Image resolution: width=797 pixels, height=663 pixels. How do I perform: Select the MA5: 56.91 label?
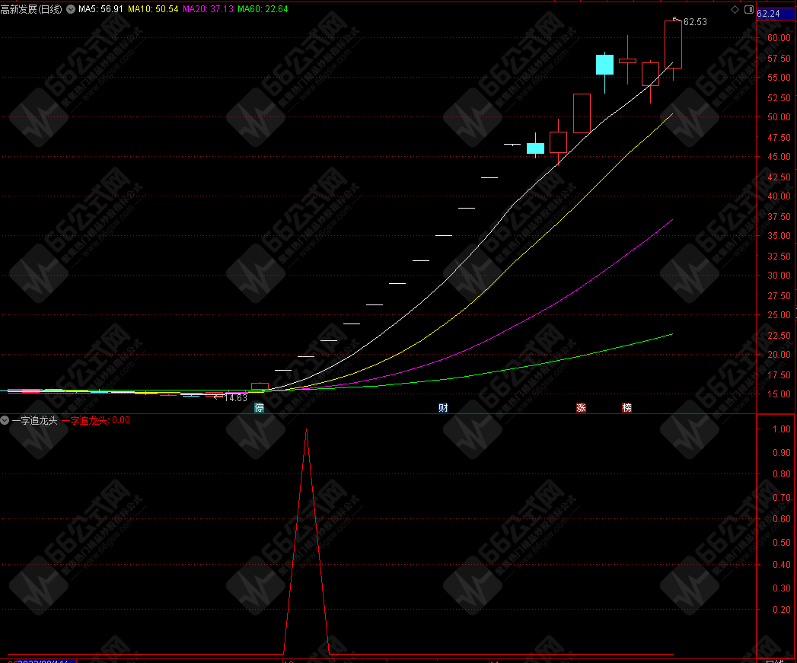100,9
